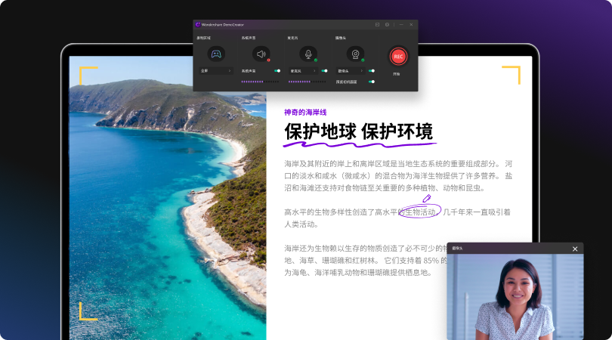
Task: Click the webcam camera icon
Action: 355,54
